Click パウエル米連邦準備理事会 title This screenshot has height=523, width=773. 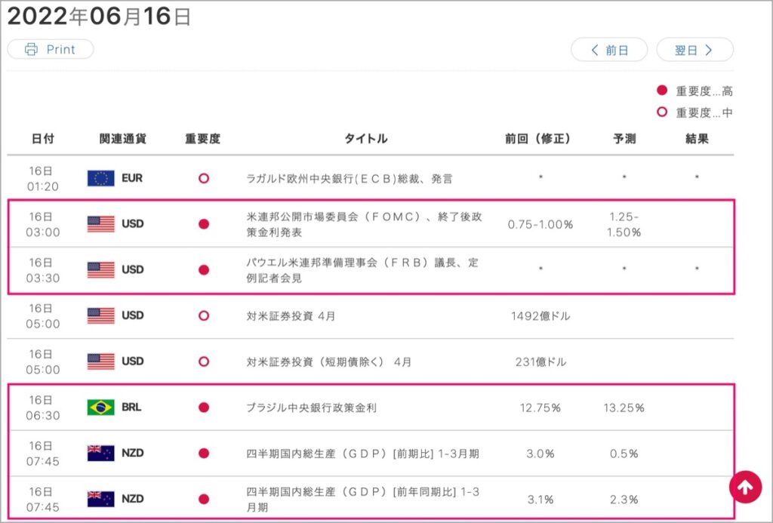tap(362, 270)
